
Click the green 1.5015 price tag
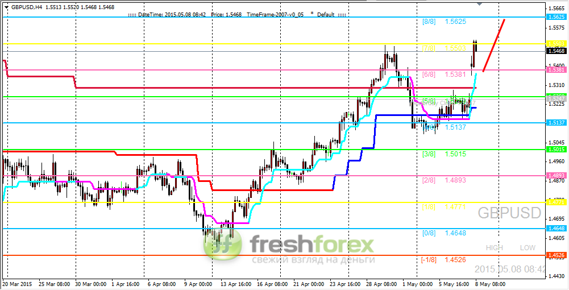click(x=557, y=149)
